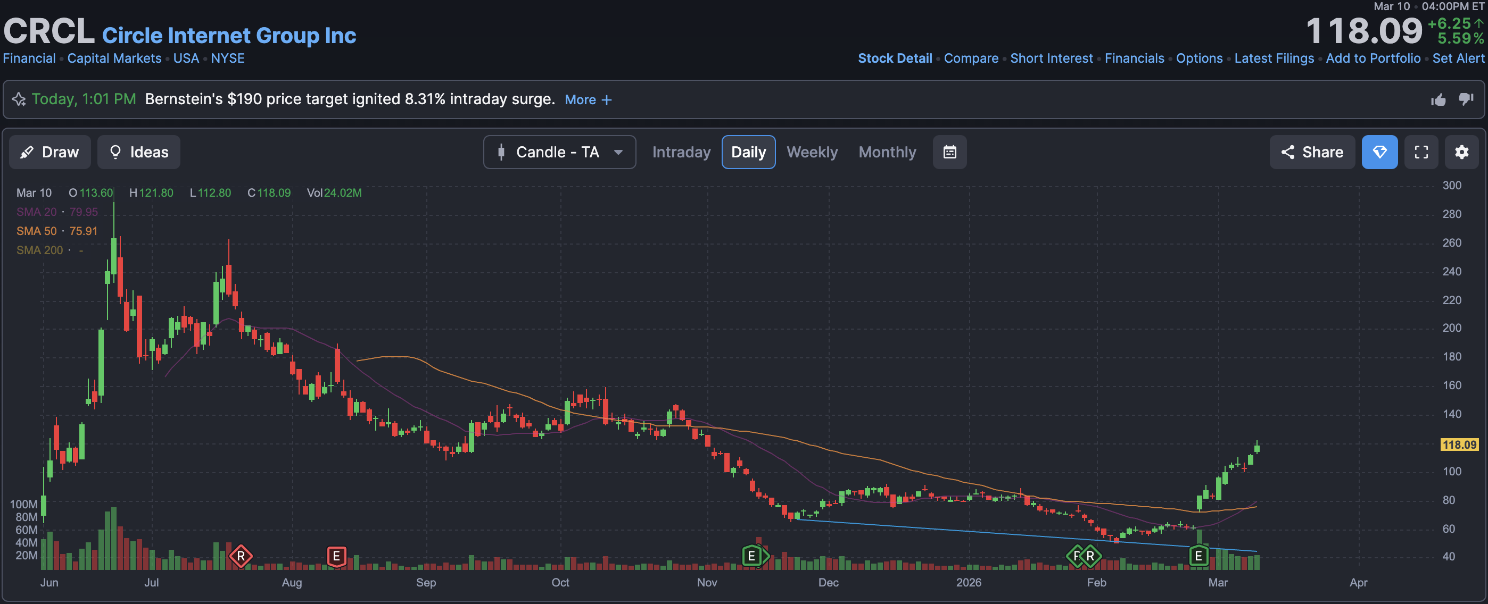
Task: Open the Candle - TA chart type dropdown
Action: point(559,152)
